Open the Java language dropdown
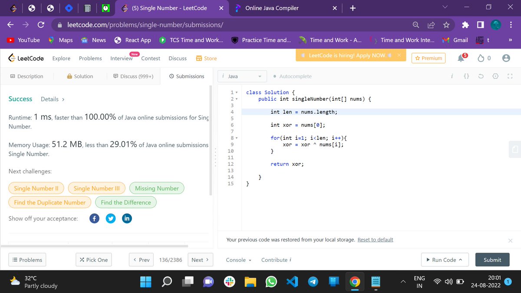The height and width of the screenshot is (293, 521). point(243,76)
